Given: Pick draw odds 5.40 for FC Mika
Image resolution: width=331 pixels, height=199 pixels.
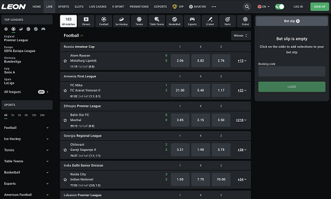Looking at the screenshot, I should [201, 90].
